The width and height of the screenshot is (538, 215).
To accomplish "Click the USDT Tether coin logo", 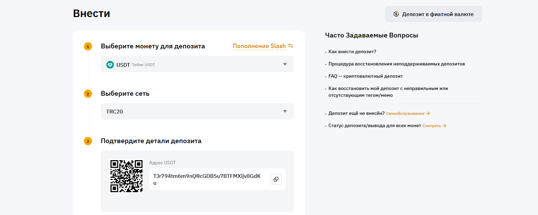I will [x=110, y=65].
